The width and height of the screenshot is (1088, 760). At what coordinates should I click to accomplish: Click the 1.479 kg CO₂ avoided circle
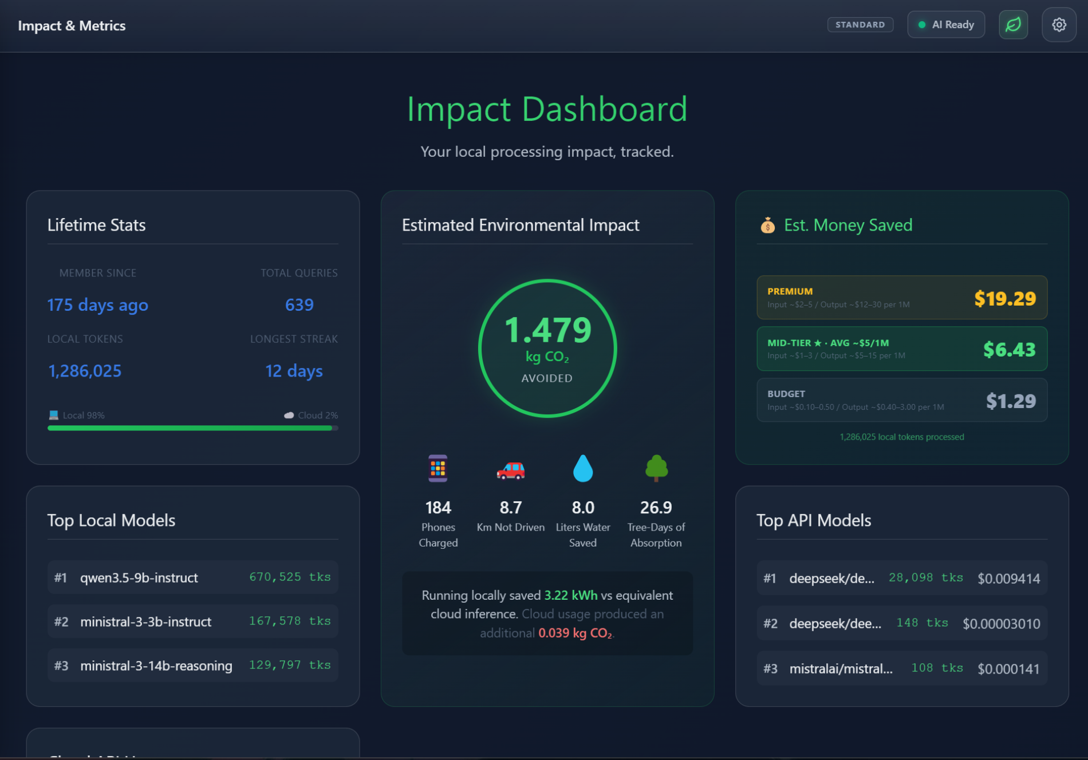click(547, 348)
